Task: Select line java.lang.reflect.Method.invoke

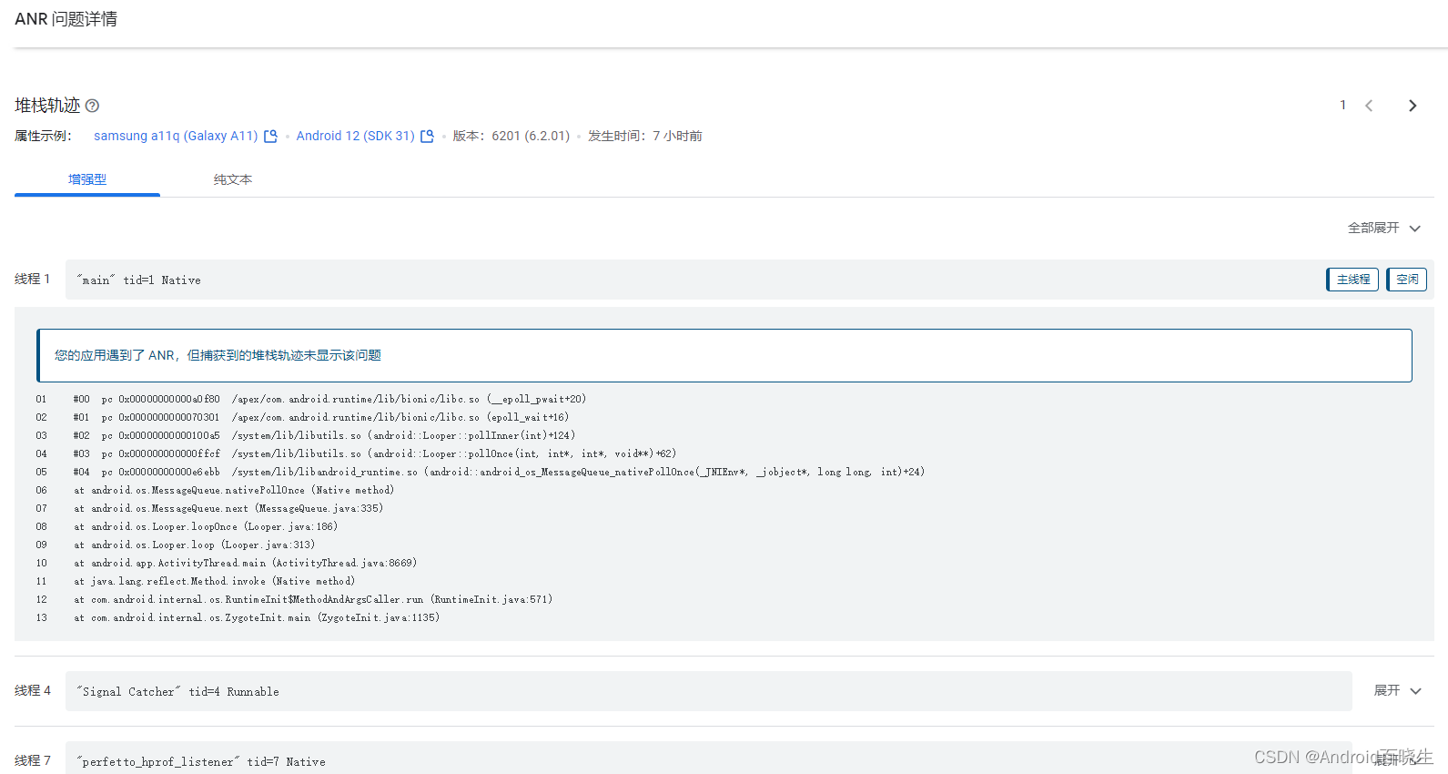Action: click(x=214, y=581)
